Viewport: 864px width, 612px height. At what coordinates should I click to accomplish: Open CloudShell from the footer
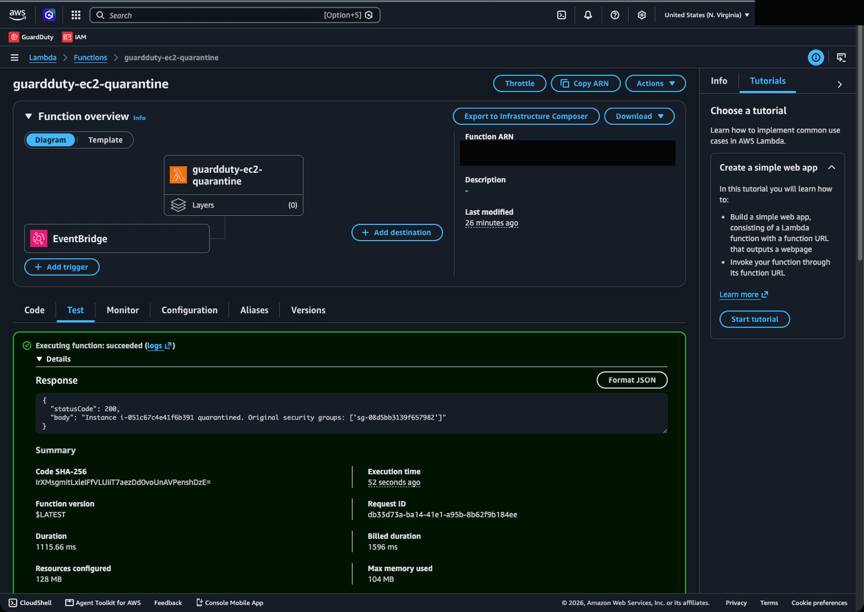click(30, 603)
